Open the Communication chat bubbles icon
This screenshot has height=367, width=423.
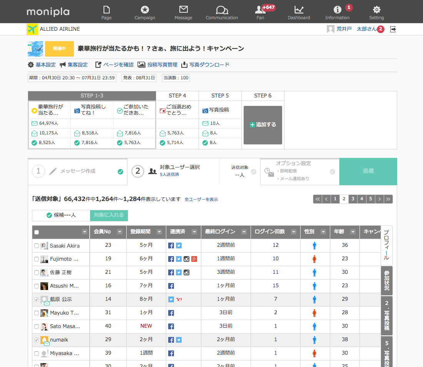click(x=222, y=10)
